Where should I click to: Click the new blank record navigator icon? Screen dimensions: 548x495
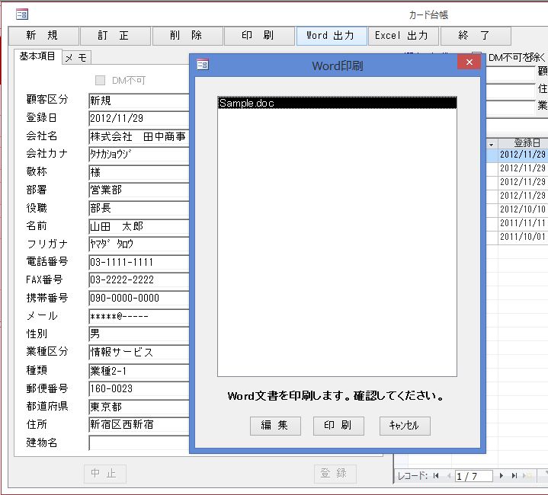click(x=527, y=475)
